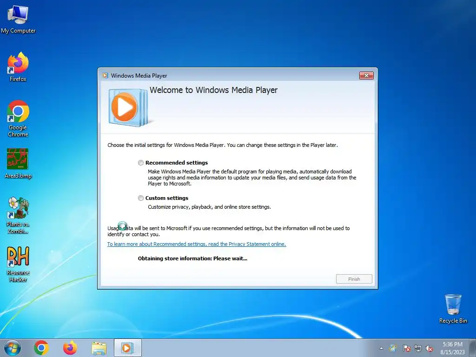The height and width of the screenshot is (357, 476).
Task: Open the clock showing 5:36 PM
Action: 452,348
